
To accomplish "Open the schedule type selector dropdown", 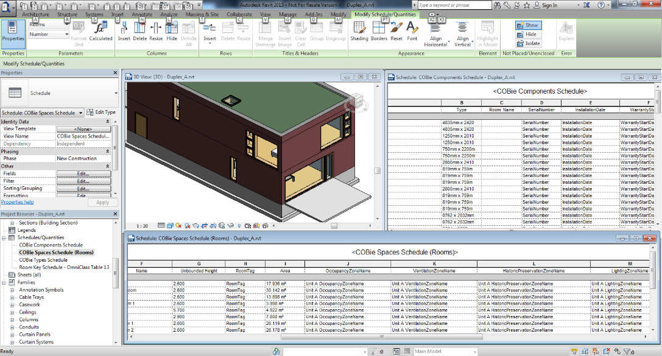I will [x=81, y=113].
